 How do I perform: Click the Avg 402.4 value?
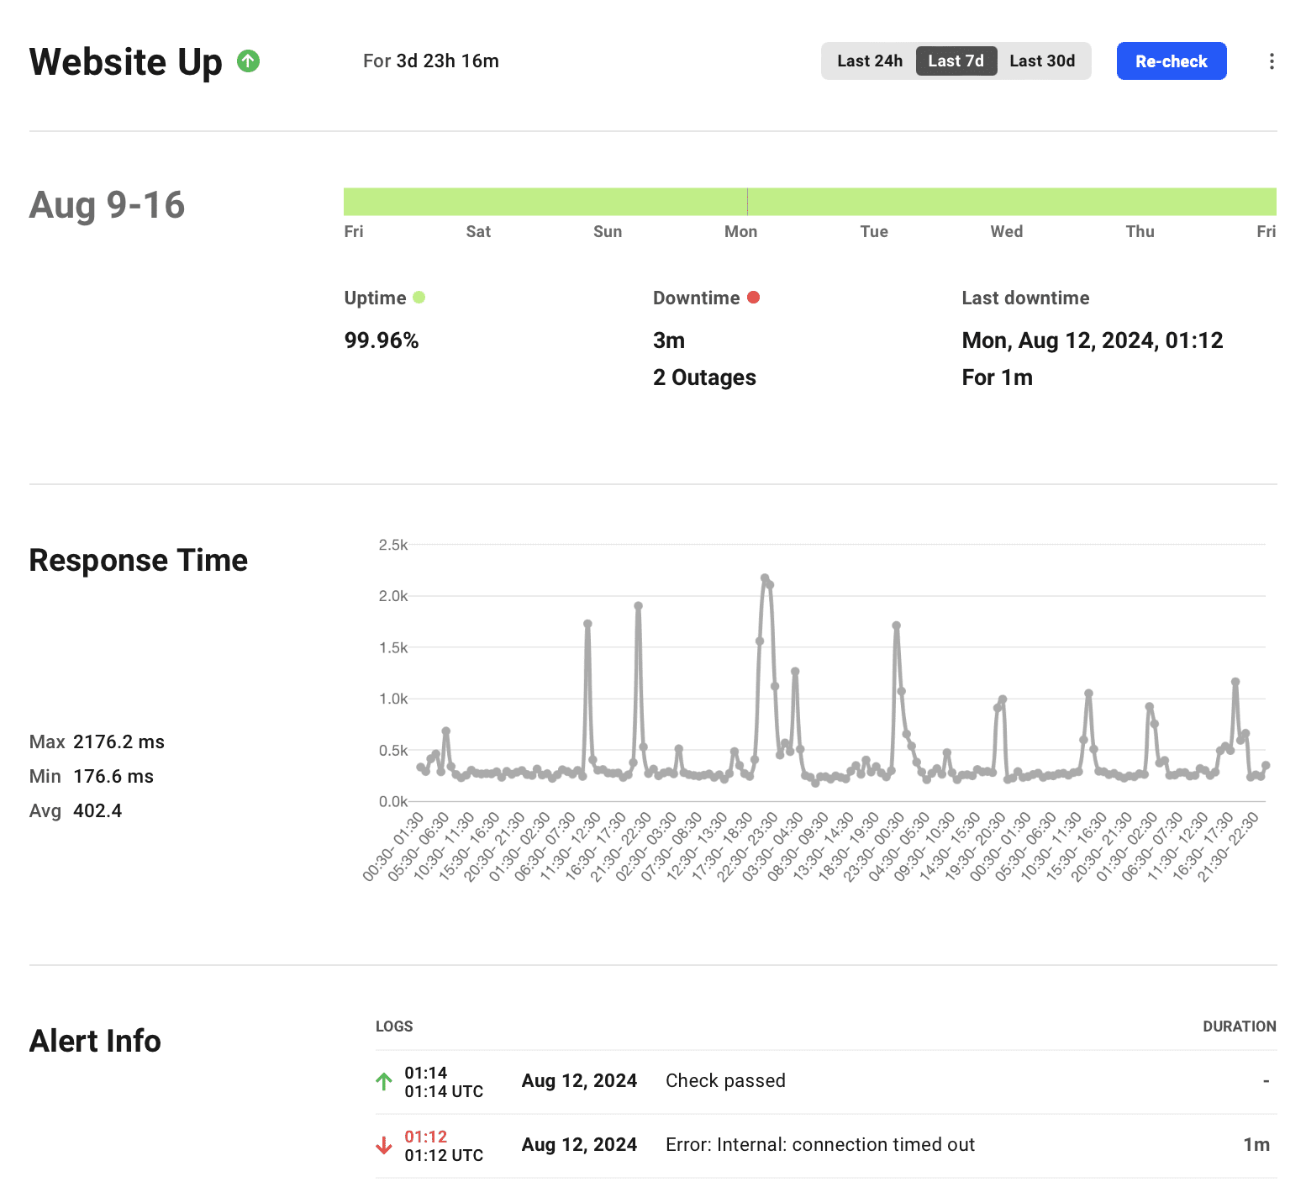pyautogui.click(x=97, y=810)
